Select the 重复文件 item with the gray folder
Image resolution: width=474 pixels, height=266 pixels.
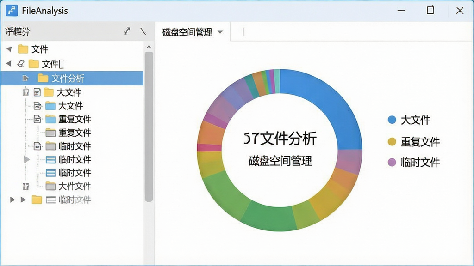(75, 133)
